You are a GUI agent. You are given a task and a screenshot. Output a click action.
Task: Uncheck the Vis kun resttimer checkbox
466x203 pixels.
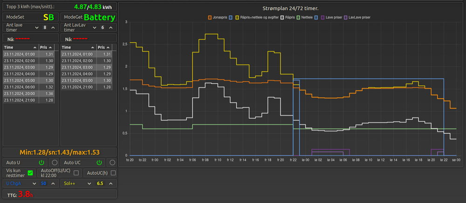coord(30,173)
